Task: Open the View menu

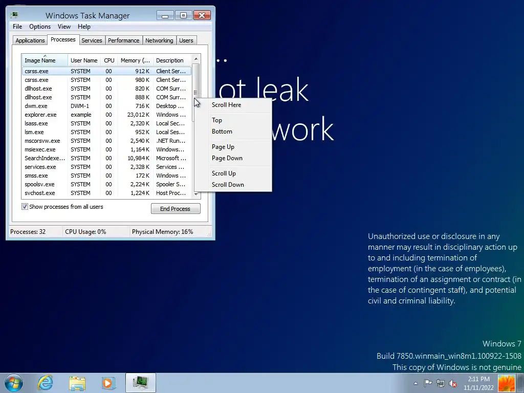Action: coord(64,27)
